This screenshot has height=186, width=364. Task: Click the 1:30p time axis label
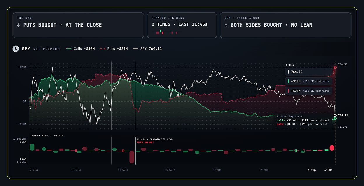217,170
